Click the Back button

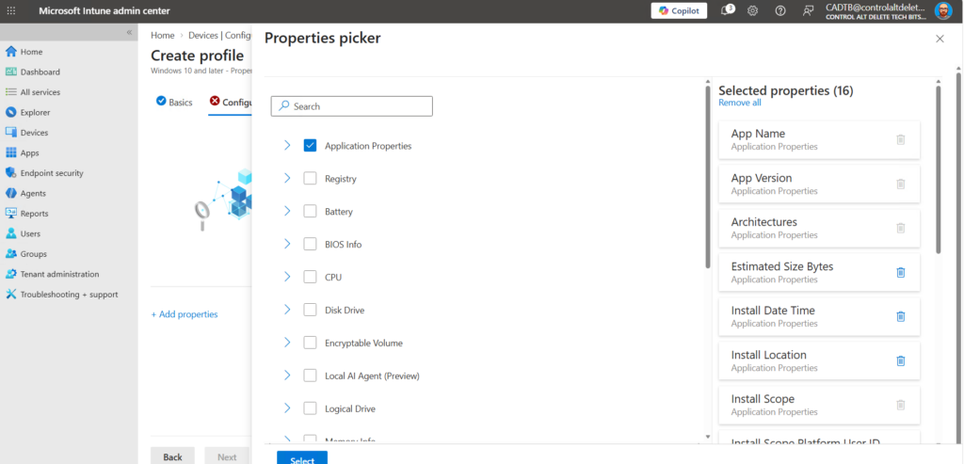[173, 456]
